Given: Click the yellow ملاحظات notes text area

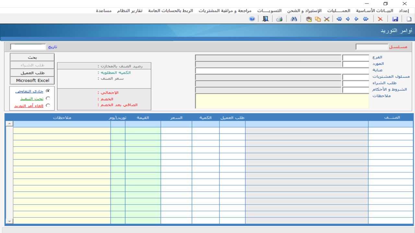Looking at the screenshot, I should tap(282, 101).
